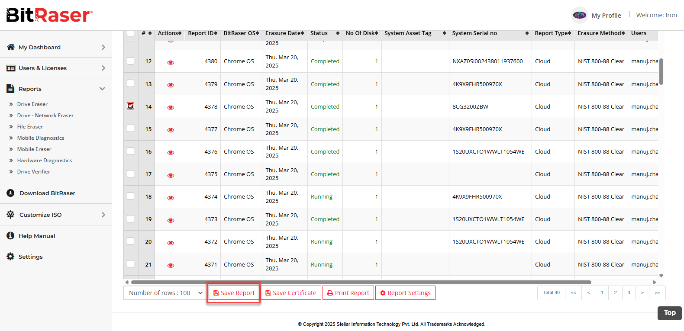View report 4376 using eye icon
684x331 pixels.
point(171,152)
